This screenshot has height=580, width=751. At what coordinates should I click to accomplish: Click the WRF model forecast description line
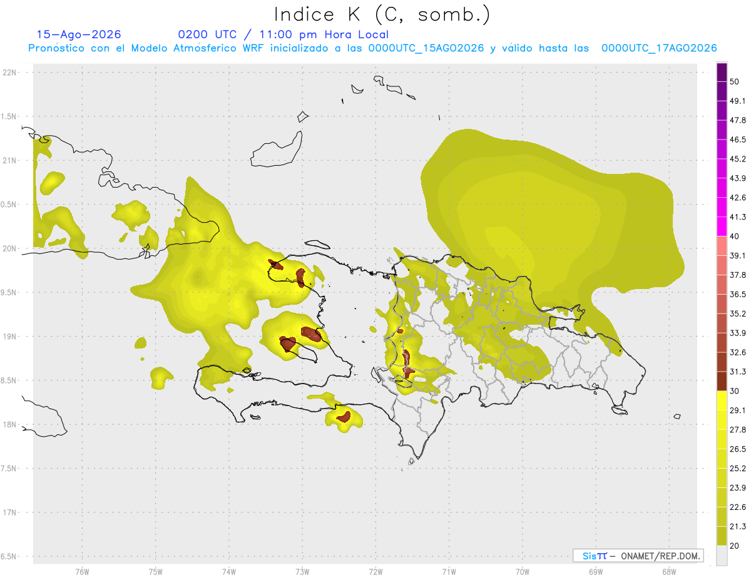[372, 48]
